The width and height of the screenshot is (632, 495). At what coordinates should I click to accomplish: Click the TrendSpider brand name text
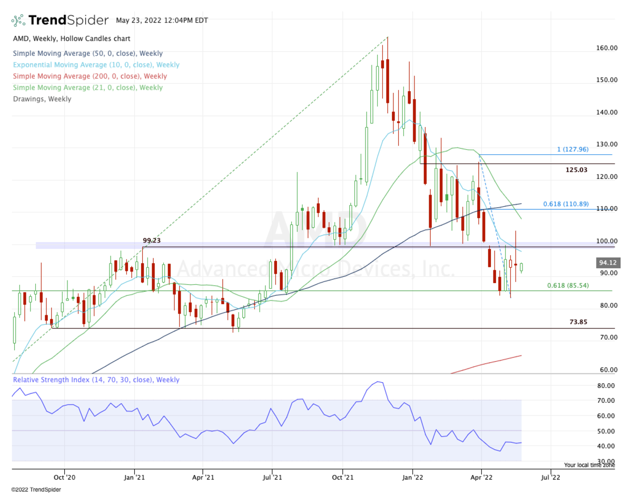click(68, 21)
